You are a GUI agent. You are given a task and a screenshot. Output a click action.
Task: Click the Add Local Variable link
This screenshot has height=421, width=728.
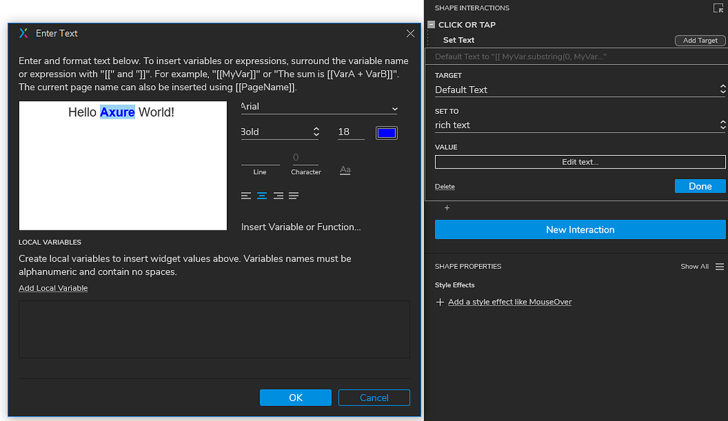click(x=53, y=287)
